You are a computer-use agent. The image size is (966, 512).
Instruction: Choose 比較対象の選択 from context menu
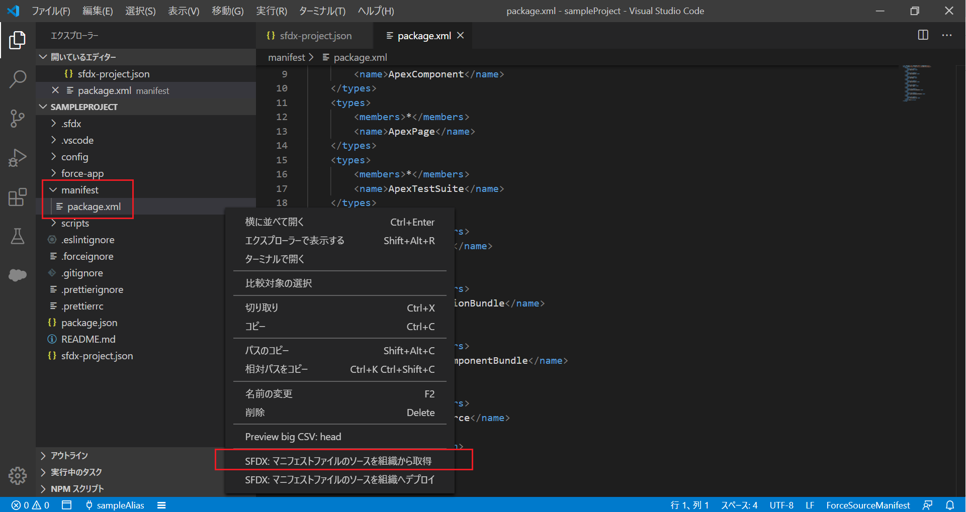coord(340,283)
